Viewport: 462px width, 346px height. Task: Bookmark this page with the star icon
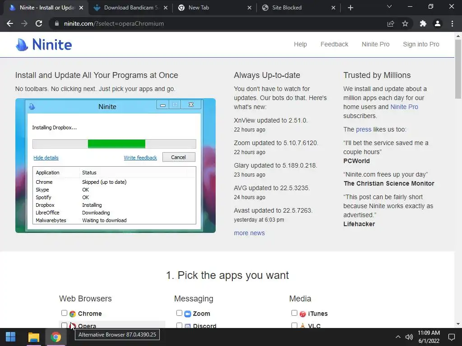[405, 23]
